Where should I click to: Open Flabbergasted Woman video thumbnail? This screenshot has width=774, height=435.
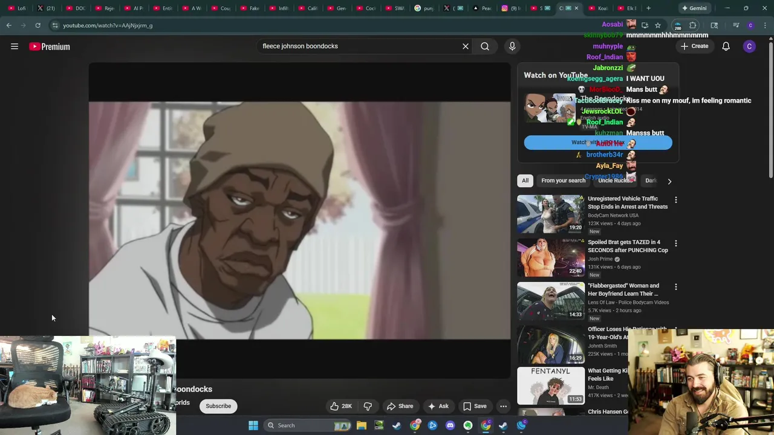551,301
